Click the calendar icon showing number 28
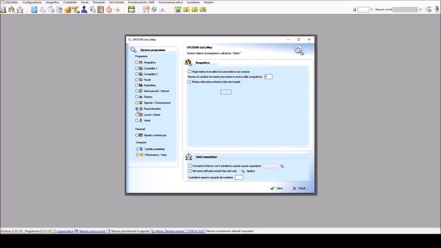The width and height of the screenshot is (441, 248). pyautogui.click(x=178, y=10)
